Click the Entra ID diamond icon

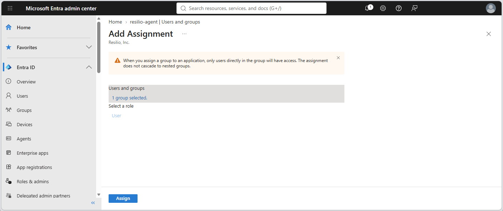tap(9, 67)
